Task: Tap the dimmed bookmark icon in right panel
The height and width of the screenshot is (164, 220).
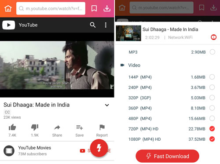Action: (202, 7)
